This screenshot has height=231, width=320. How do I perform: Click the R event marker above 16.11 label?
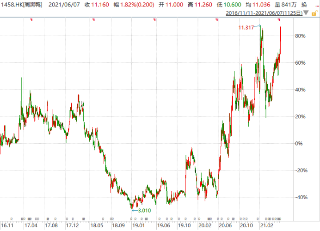[12, 219]
